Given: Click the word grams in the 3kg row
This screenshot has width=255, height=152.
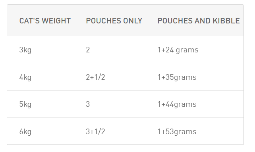Looking at the screenshot, I should (x=187, y=50).
